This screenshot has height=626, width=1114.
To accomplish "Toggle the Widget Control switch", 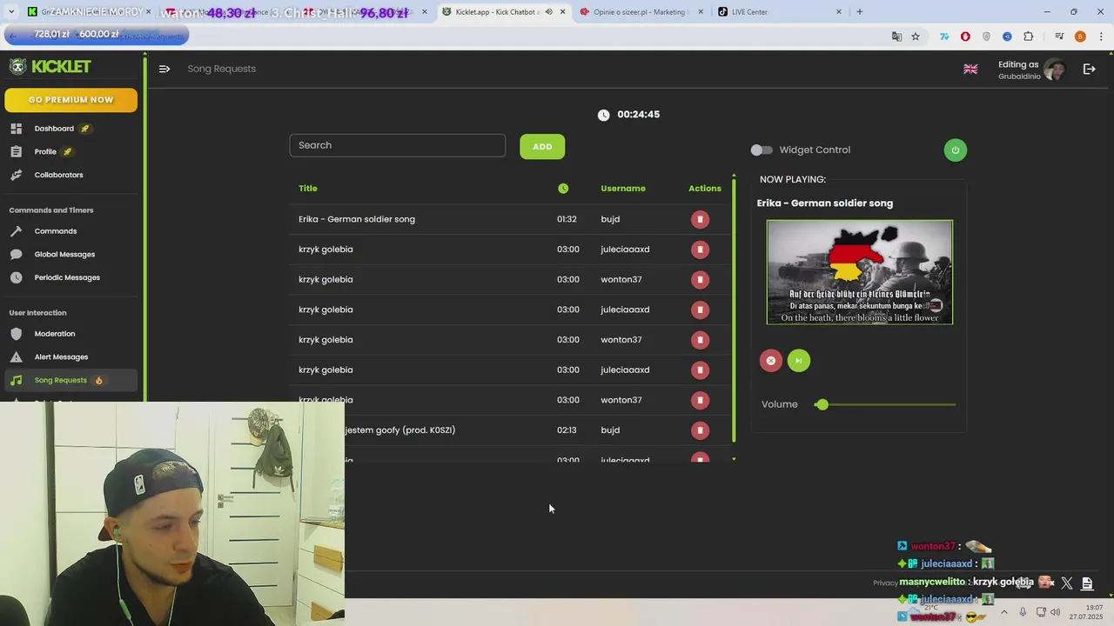I will tap(762, 150).
